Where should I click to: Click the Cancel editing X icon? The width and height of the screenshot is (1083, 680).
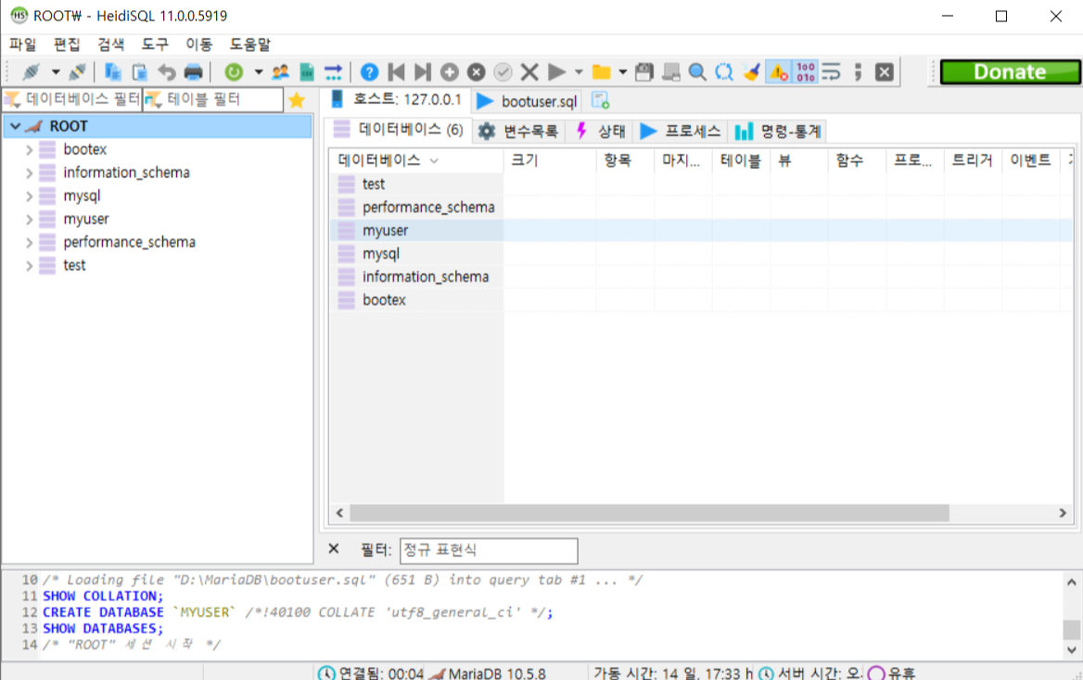529,71
